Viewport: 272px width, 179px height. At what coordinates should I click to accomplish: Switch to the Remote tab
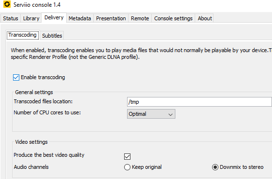point(140,18)
